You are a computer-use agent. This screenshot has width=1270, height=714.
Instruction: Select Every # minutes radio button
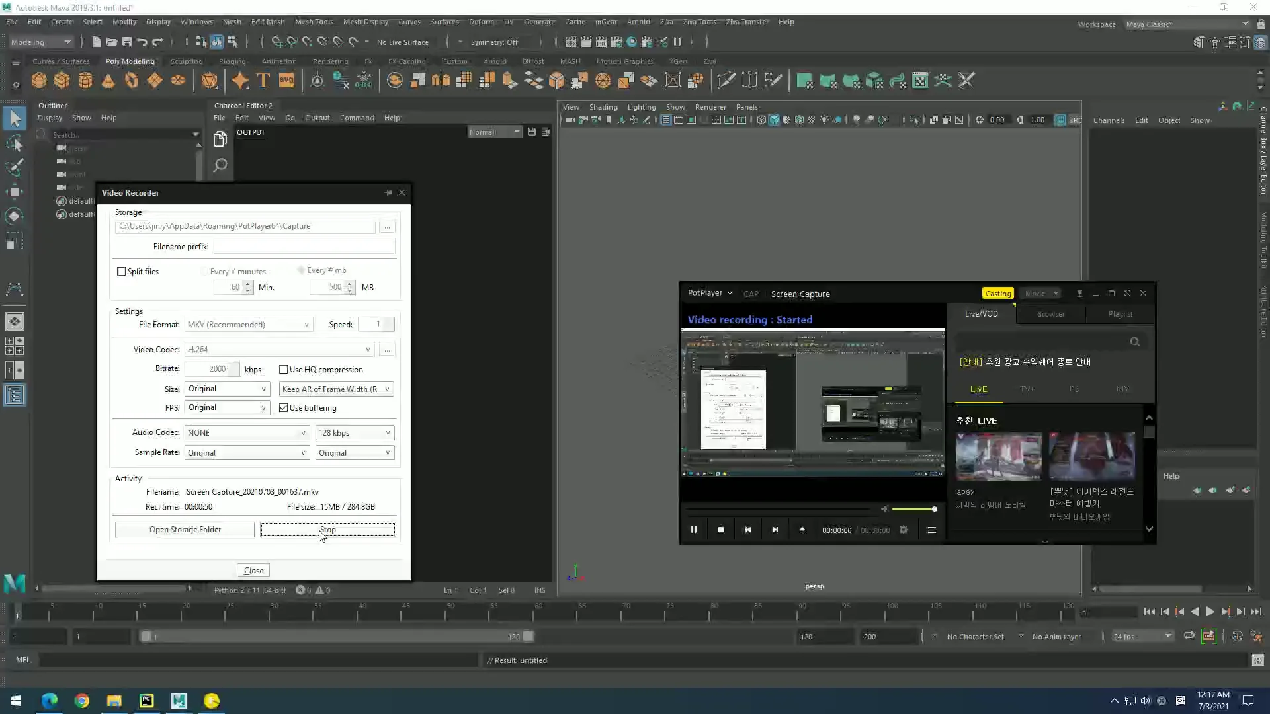pyautogui.click(x=204, y=272)
